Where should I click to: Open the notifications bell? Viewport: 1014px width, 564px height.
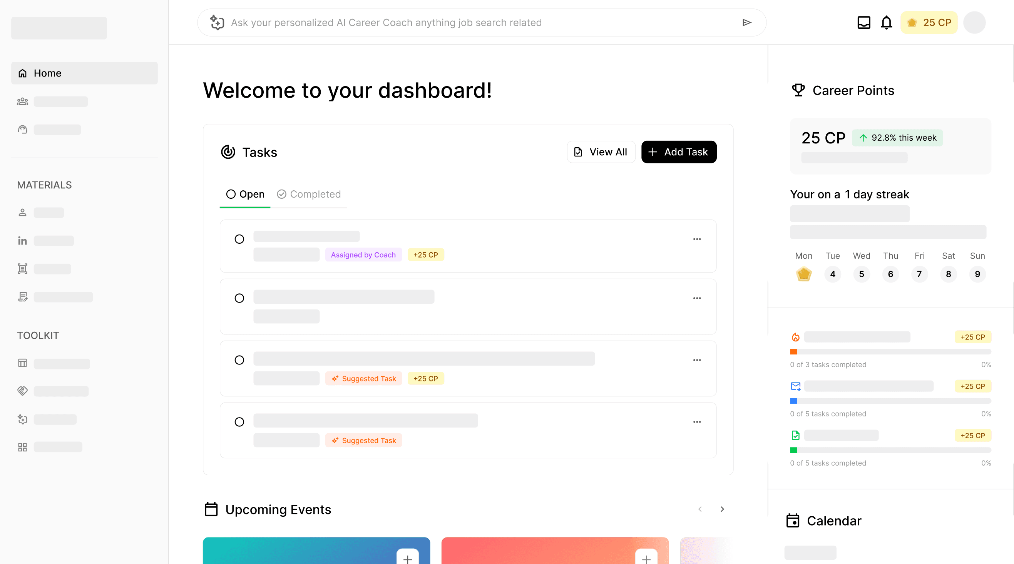[x=887, y=22]
